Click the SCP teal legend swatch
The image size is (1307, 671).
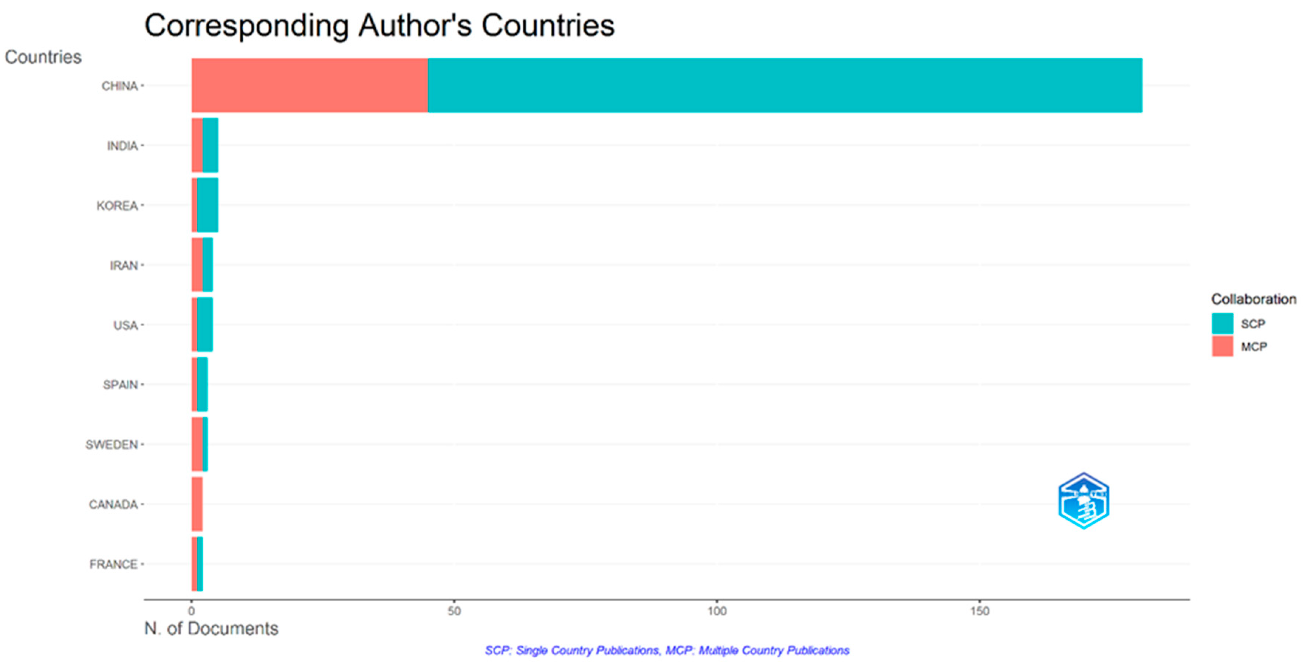[x=1222, y=323]
